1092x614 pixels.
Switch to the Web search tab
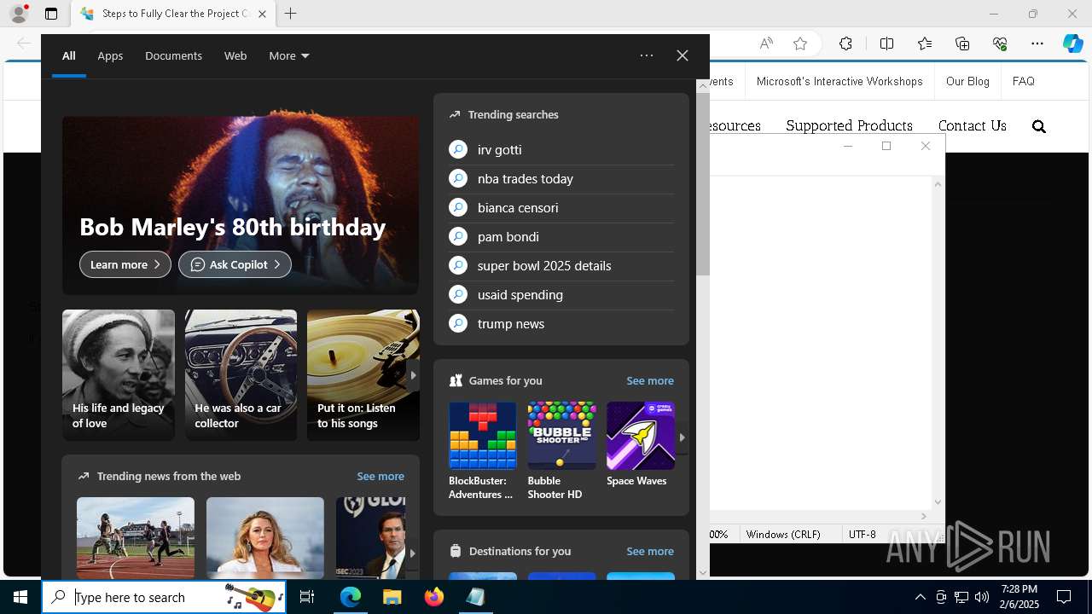click(x=235, y=55)
